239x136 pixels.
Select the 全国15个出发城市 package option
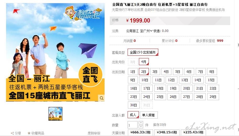[143, 52]
